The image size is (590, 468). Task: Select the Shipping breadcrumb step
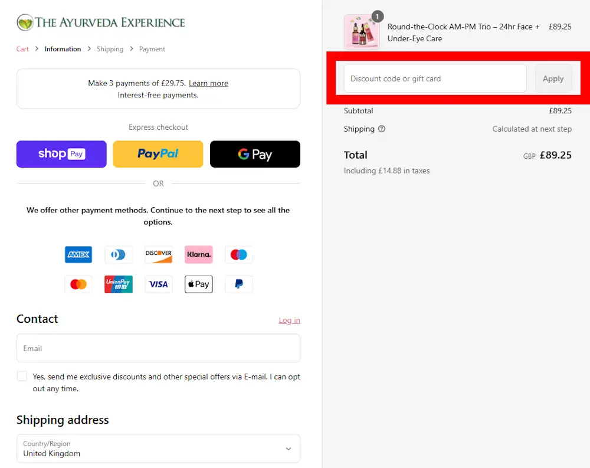click(110, 49)
